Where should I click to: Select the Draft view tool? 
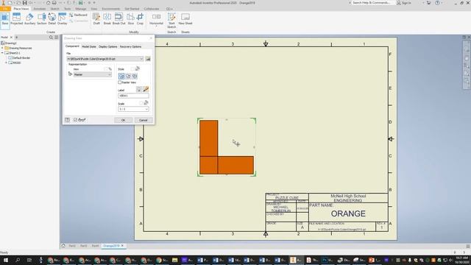(96, 19)
